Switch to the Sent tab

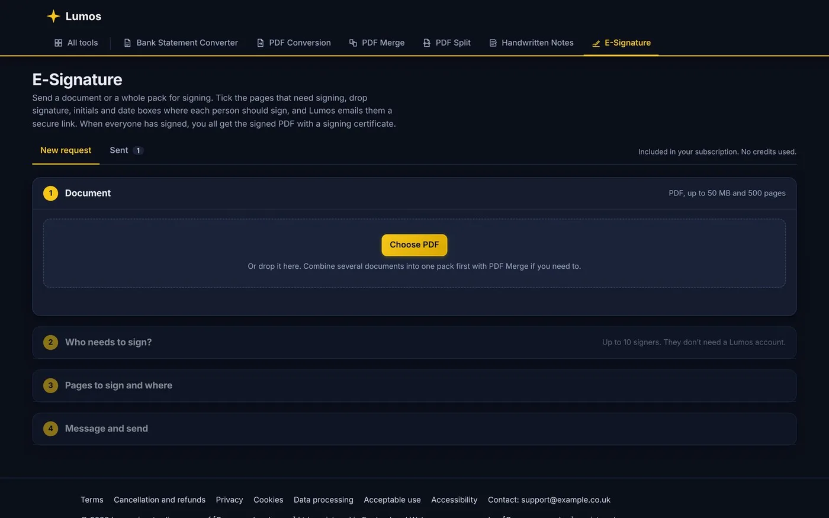tap(126, 150)
